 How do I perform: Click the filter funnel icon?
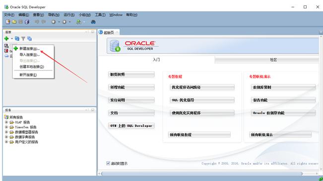pos(23,39)
